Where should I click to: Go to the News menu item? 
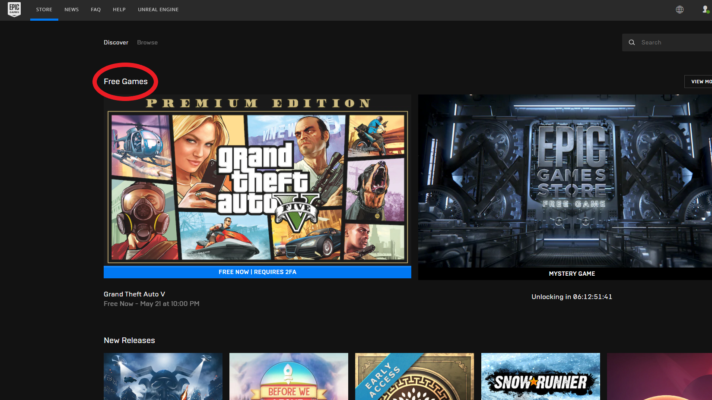pos(72,9)
